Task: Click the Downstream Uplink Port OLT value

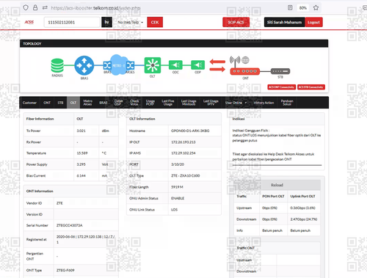Action: [x=304, y=219]
